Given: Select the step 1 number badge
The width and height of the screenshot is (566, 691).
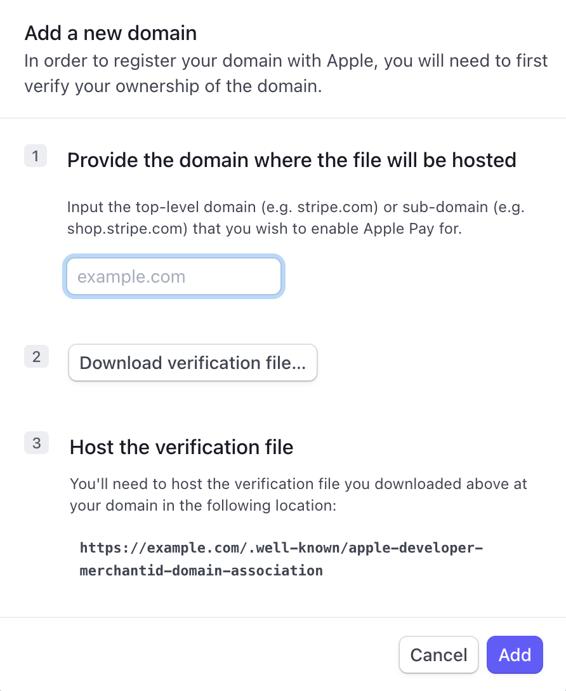Looking at the screenshot, I should [x=36, y=156].
